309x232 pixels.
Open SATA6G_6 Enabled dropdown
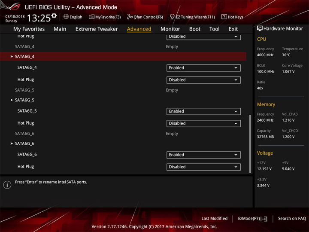pyautogui.click(x=203, y=155)
